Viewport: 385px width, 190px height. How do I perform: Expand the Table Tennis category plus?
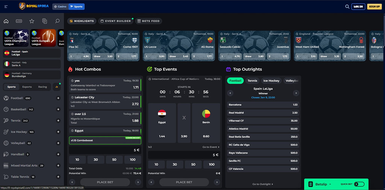point(58,177)
